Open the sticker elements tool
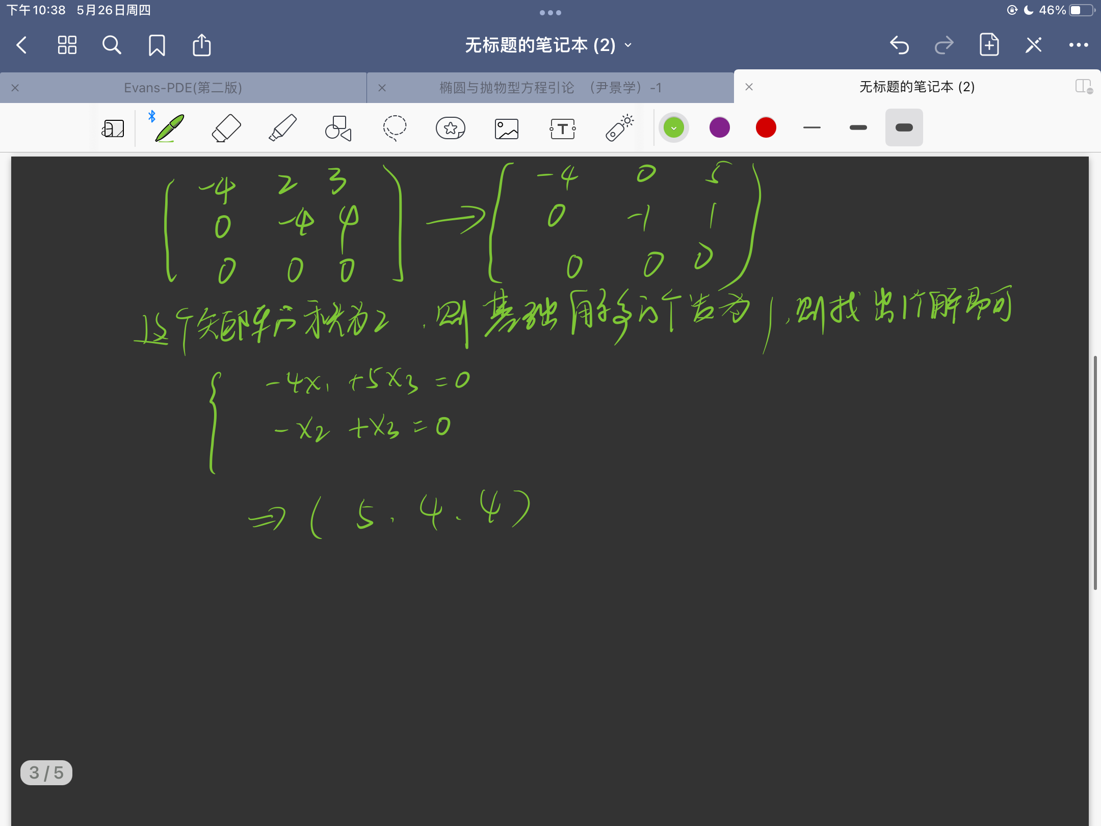Image resolution: width=1101 pixels, height=826 pixels. [x=451, y=128]
